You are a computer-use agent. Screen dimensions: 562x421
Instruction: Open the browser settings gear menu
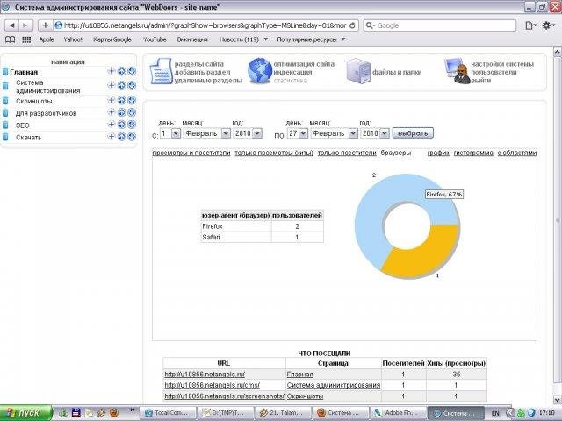pos(548,25)
